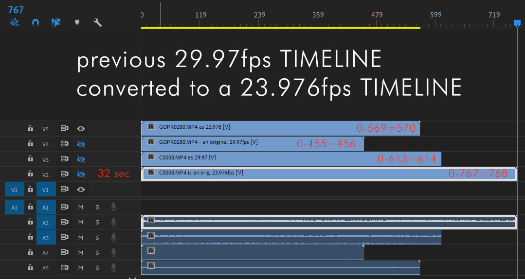
Task: Enable voice-over record on track A1
Action: [x=113, y=207]
